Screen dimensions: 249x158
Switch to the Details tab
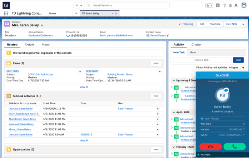coord(30,45)
